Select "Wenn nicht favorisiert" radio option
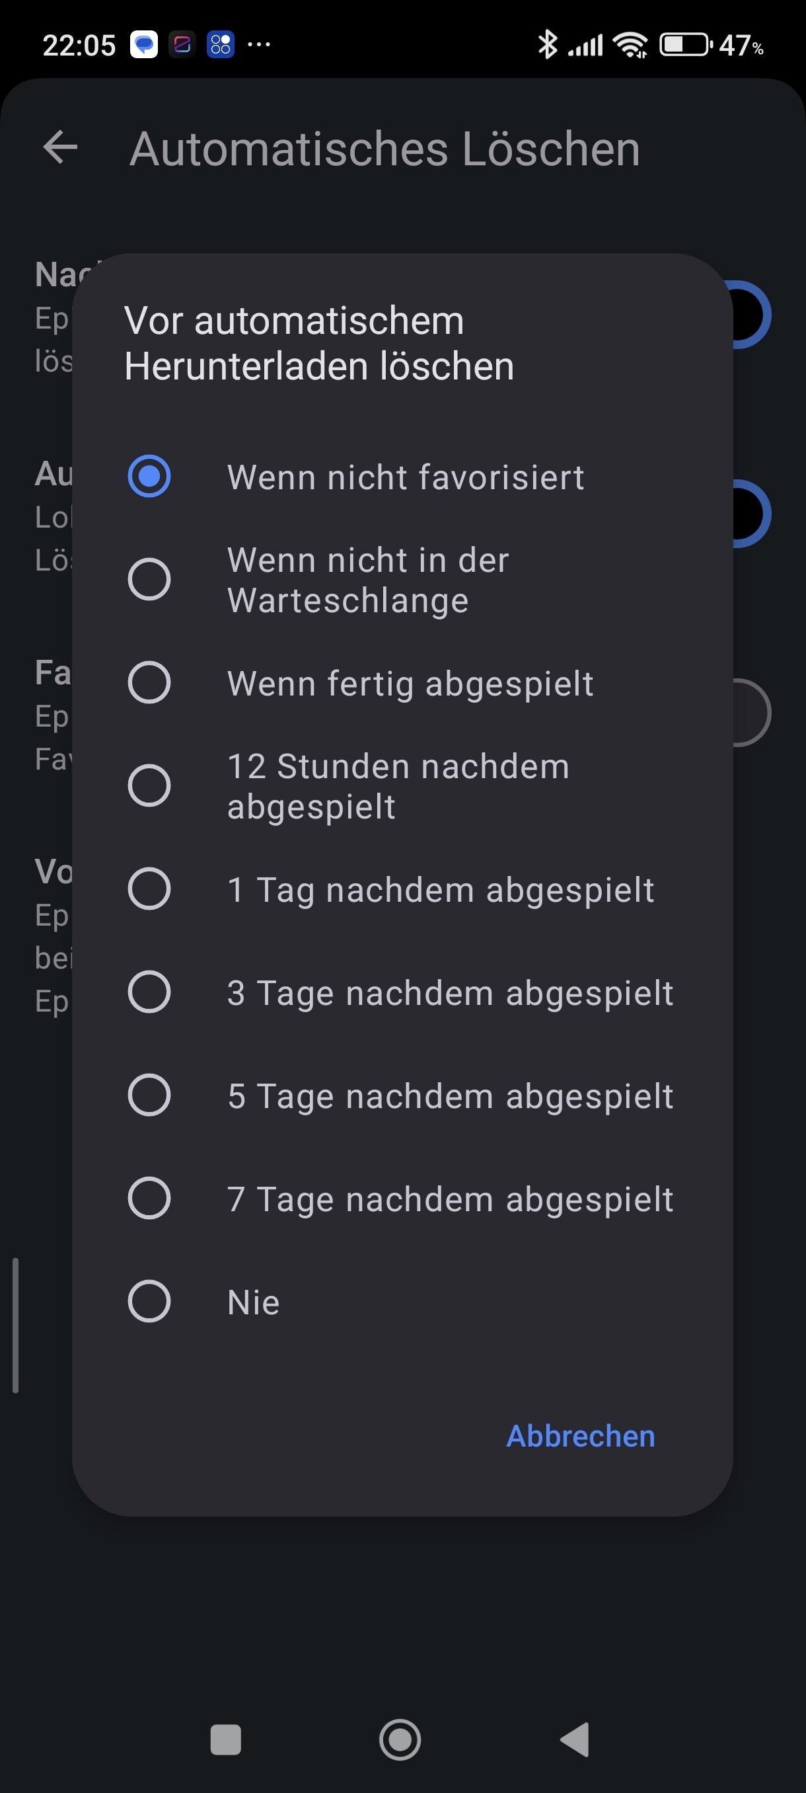 pyautogui.click(x=149, y=476)
